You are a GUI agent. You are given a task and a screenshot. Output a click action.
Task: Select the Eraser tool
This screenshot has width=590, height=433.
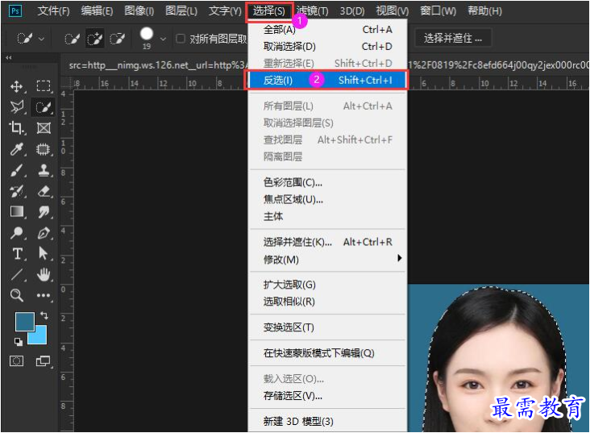(x=44, y=191)
